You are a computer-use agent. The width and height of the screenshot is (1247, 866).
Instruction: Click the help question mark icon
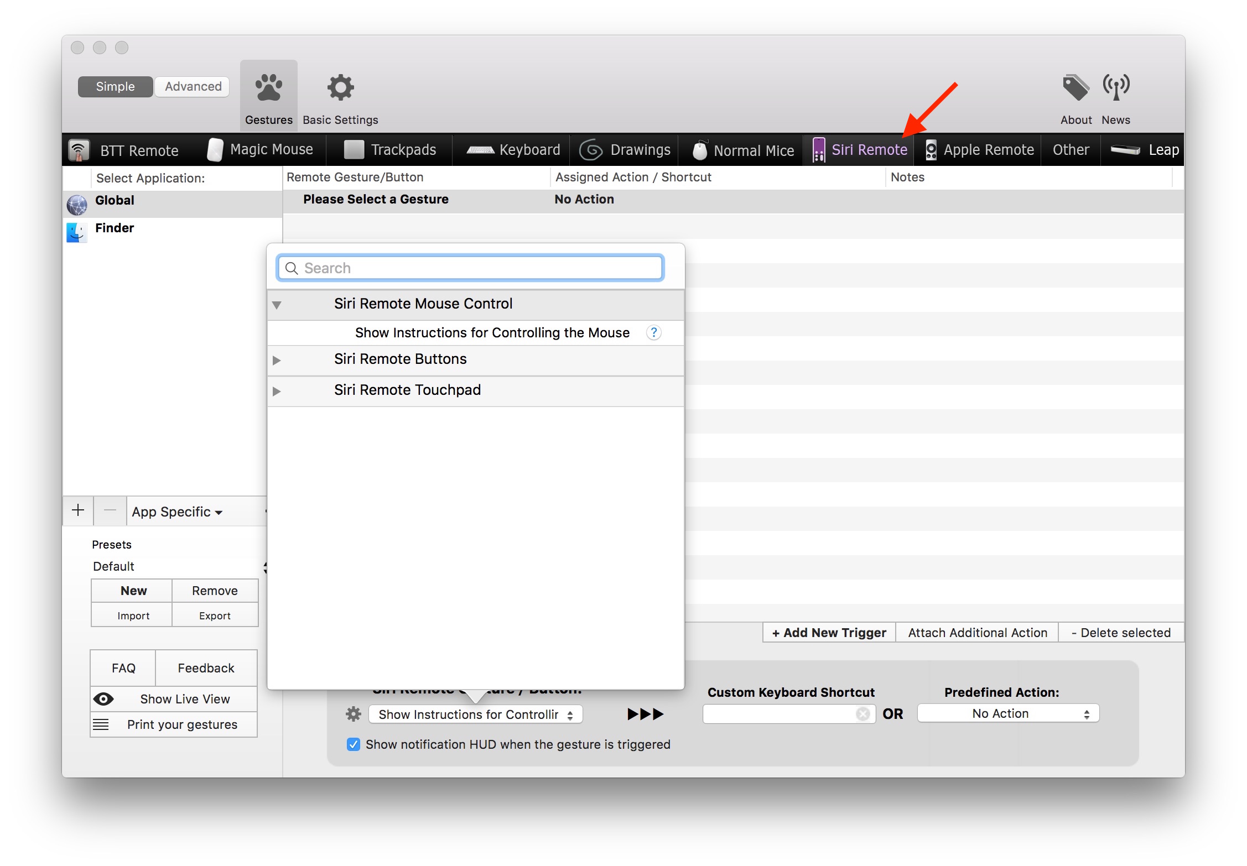(653, 332)
